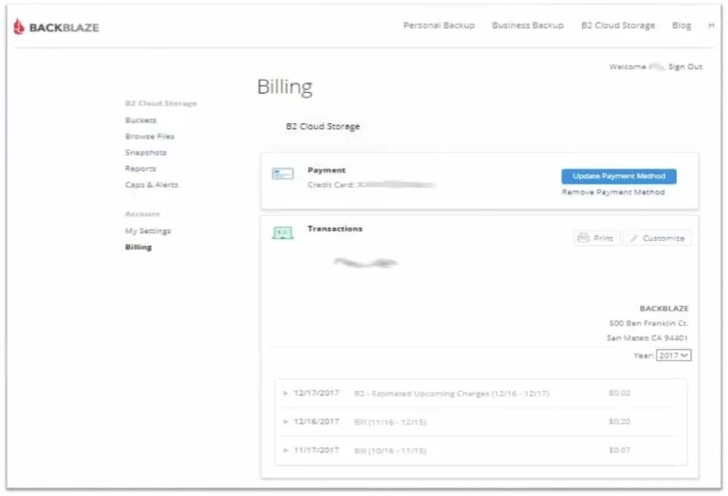The height and width of the screenshot is (496, 728).
Task: Click the San Mateo, CA 94401 line
Action: pyautogui.click(x=647, y=338)
